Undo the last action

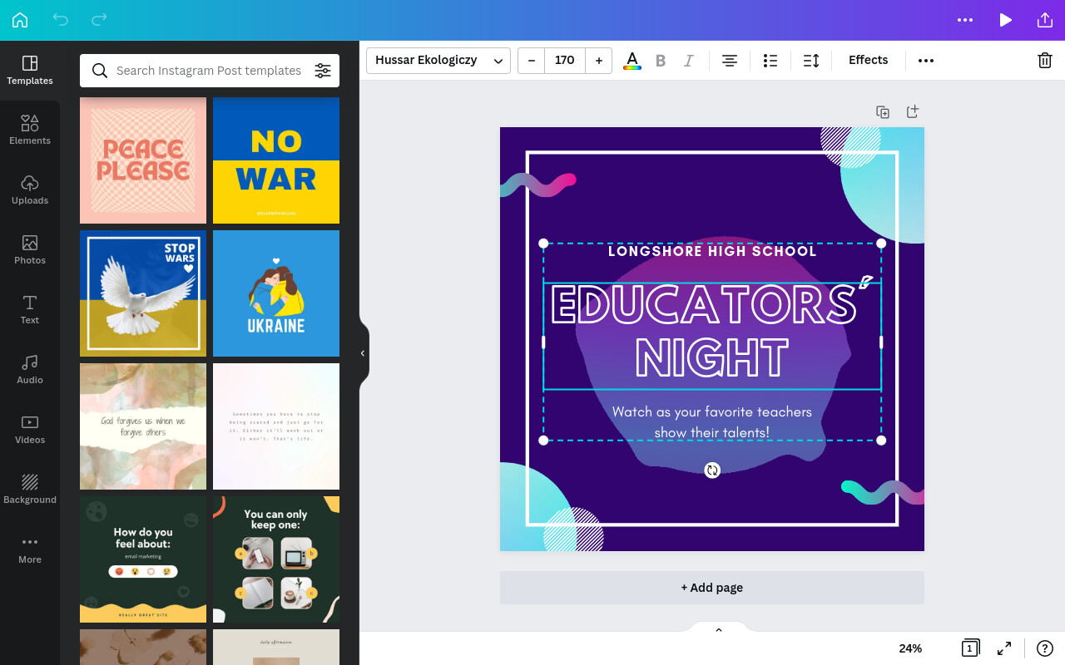[x=60, y=19]
